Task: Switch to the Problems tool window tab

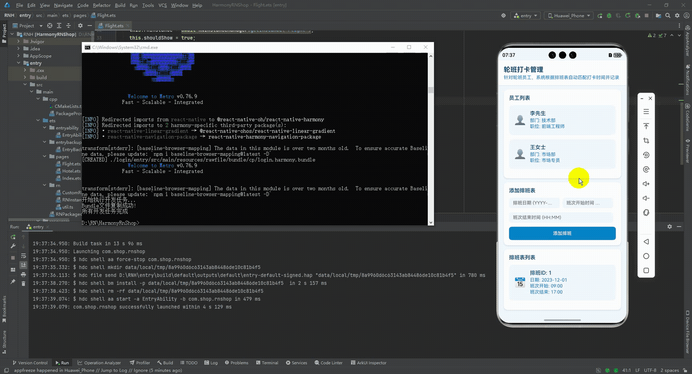Action: pos(236,363)
